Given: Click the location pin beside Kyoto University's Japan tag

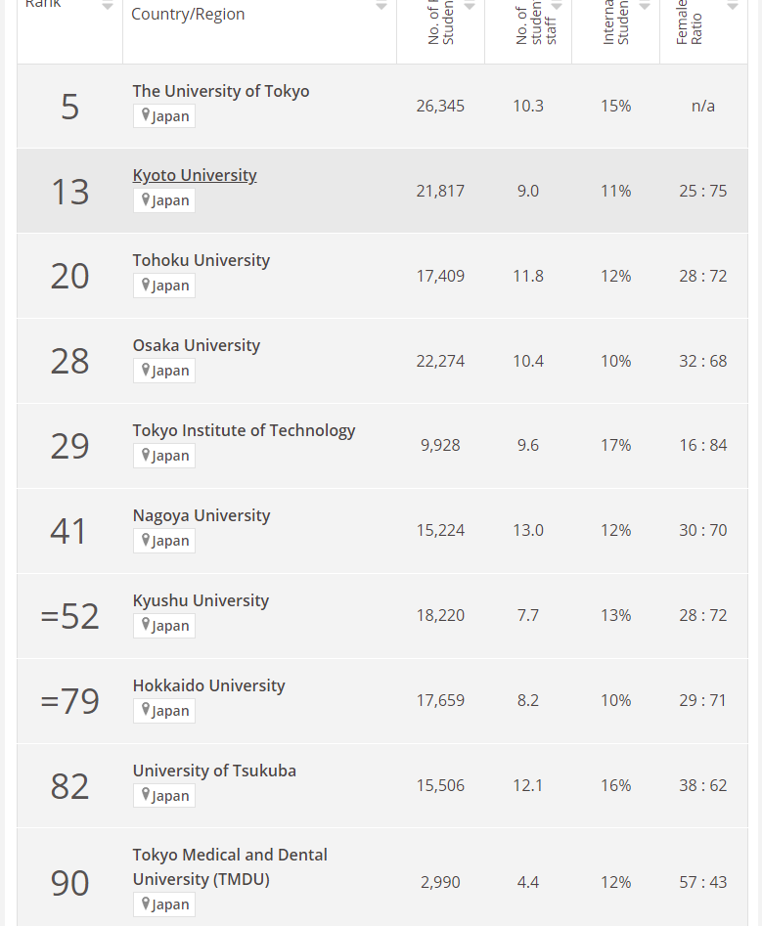Looking at the screenshot, I should (146, 200).
